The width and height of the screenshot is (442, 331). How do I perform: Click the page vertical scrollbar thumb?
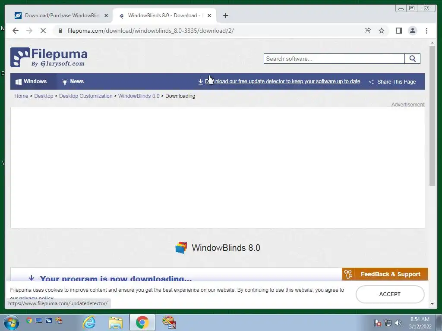[x=433, y=116]
